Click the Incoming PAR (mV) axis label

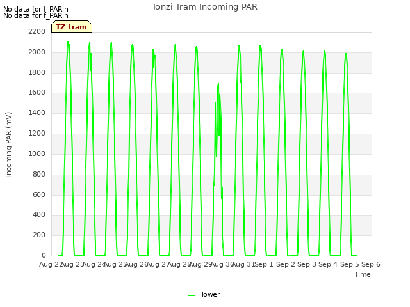[8, 145]
